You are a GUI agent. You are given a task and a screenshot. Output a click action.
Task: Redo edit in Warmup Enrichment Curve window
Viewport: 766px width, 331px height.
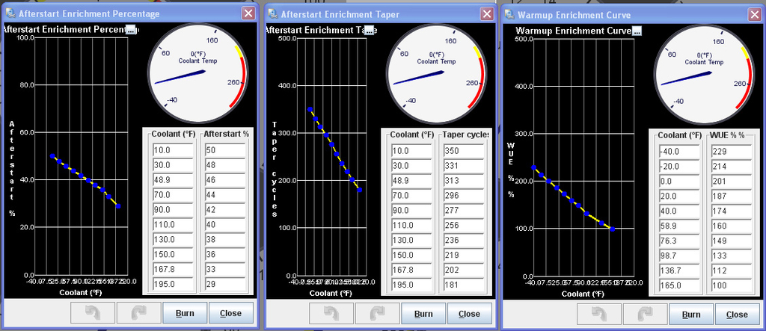[645, 314]
